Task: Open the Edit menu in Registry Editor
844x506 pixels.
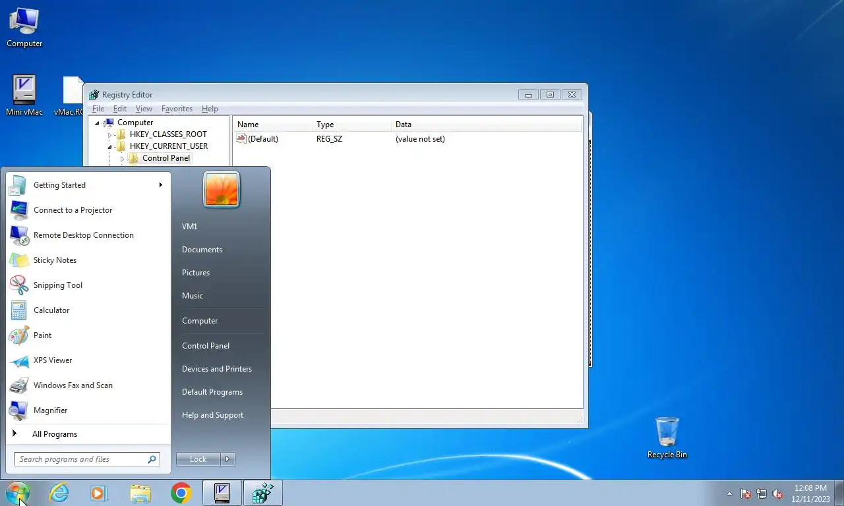Action: pos(120,109)
